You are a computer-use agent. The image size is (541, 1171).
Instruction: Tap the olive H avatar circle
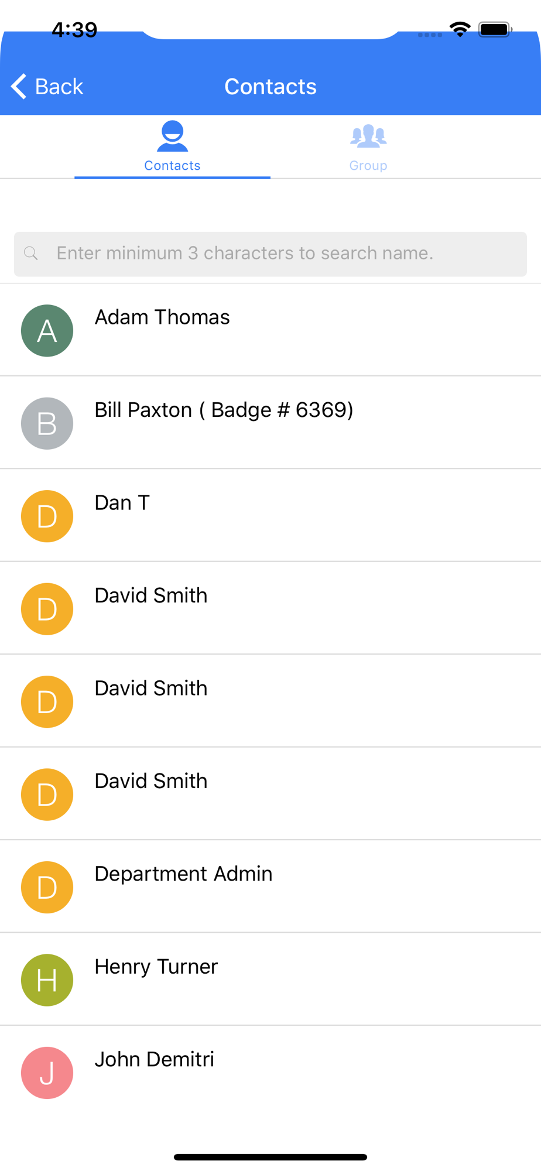tap(47, 980)
